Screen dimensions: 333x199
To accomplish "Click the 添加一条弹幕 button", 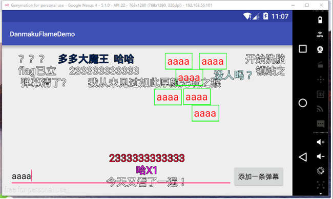I will 258,177.
